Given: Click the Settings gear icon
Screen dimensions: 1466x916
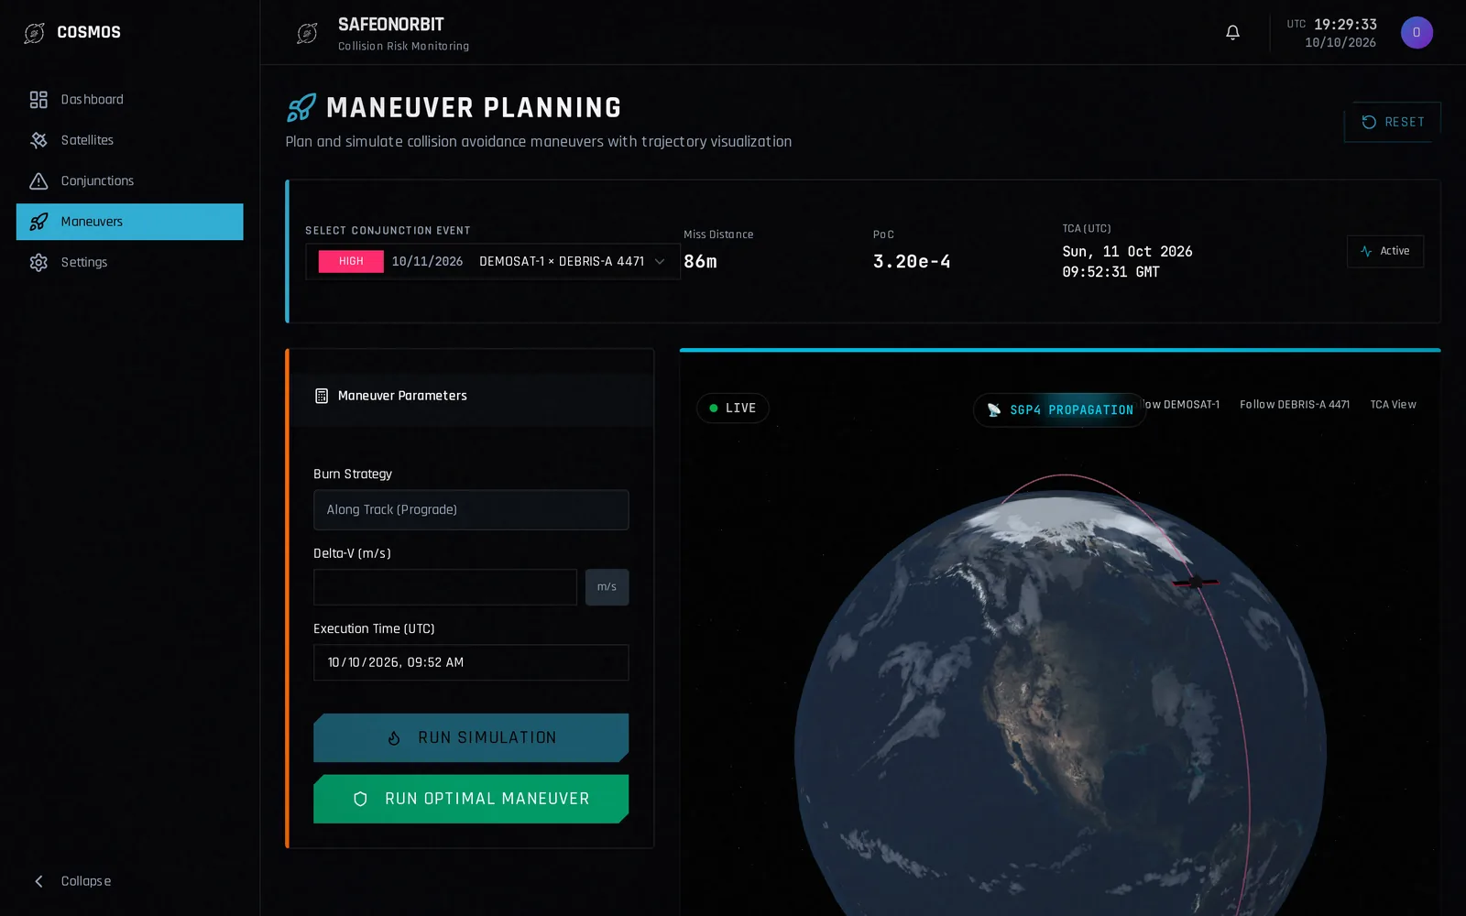Looking at the screenshot, I should point(38,263).
